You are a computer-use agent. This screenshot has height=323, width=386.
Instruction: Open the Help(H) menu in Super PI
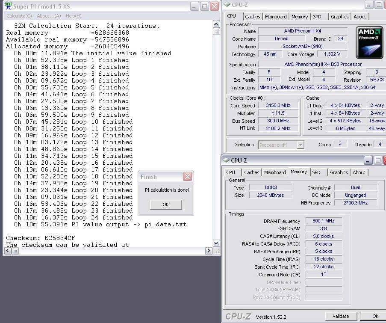(74, 16)
